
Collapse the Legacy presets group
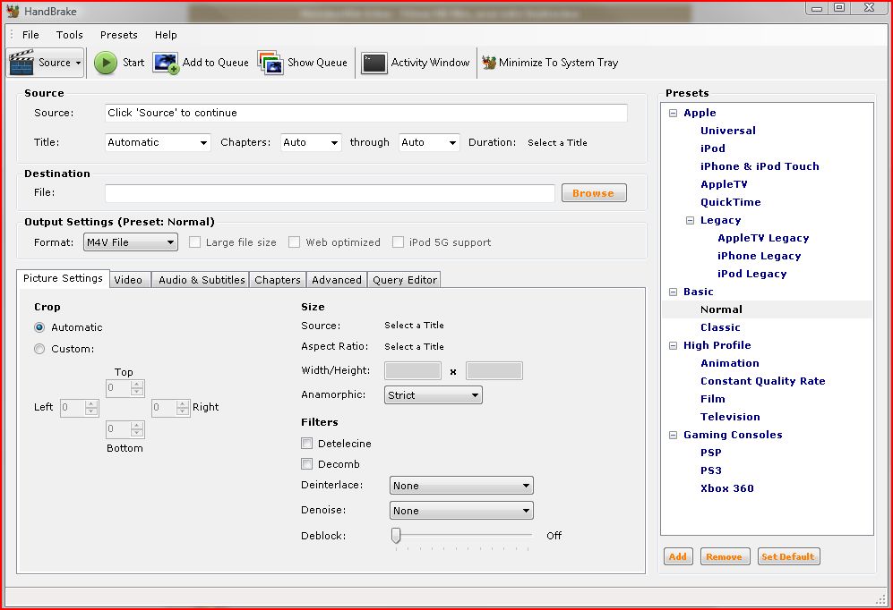click(x=691, y=221)
